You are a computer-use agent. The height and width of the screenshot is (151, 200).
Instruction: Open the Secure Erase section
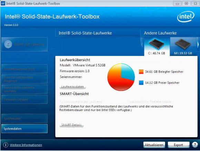point(24,89)
